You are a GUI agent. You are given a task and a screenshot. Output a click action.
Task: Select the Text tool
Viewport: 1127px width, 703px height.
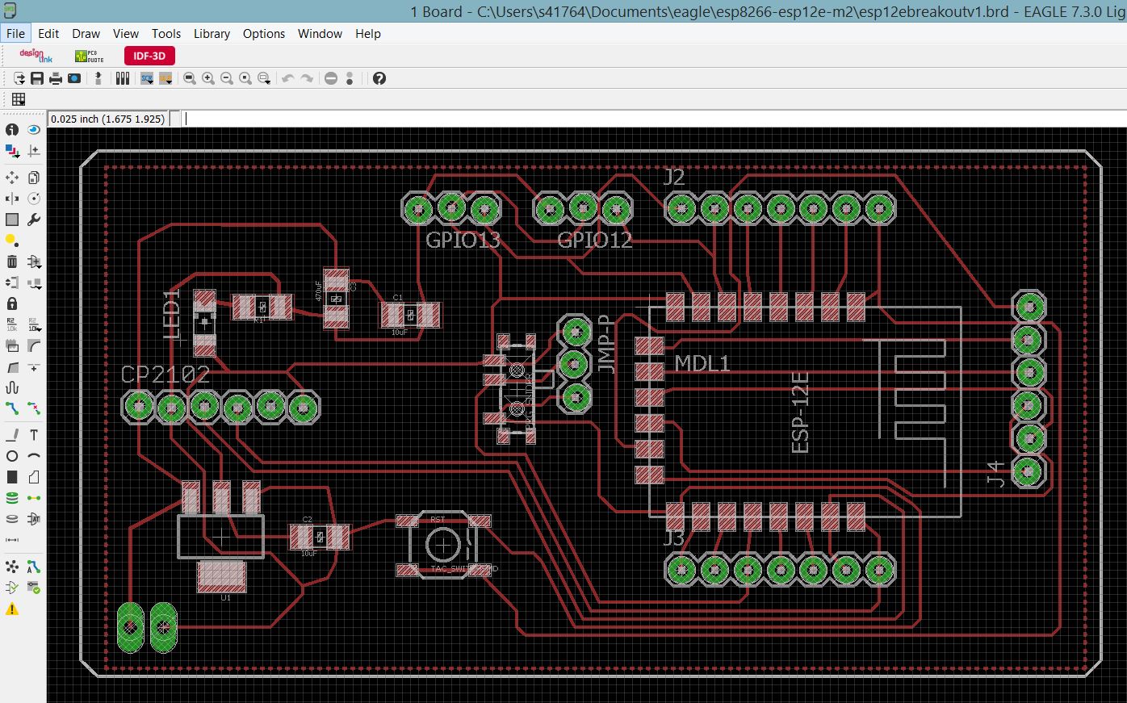[x=34, y=435]
